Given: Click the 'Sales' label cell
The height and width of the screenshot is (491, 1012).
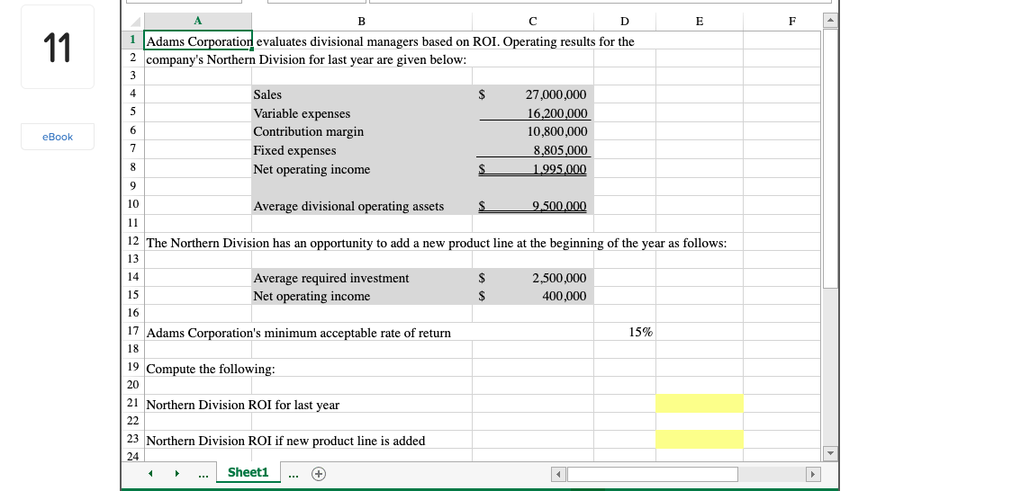Looking at the screenshot, I should click(x=361, y=94).
